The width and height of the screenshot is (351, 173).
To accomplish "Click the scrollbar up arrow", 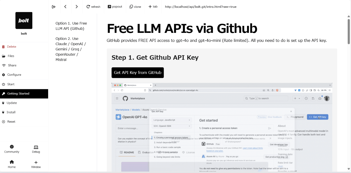I will coord(349,16).
